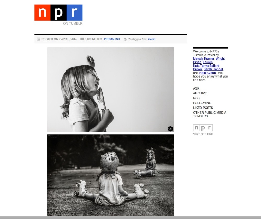The height and width of the screenshot is (219, 261).
Task: Open the RSS sidebar item
Action: (x=196, y=98)
